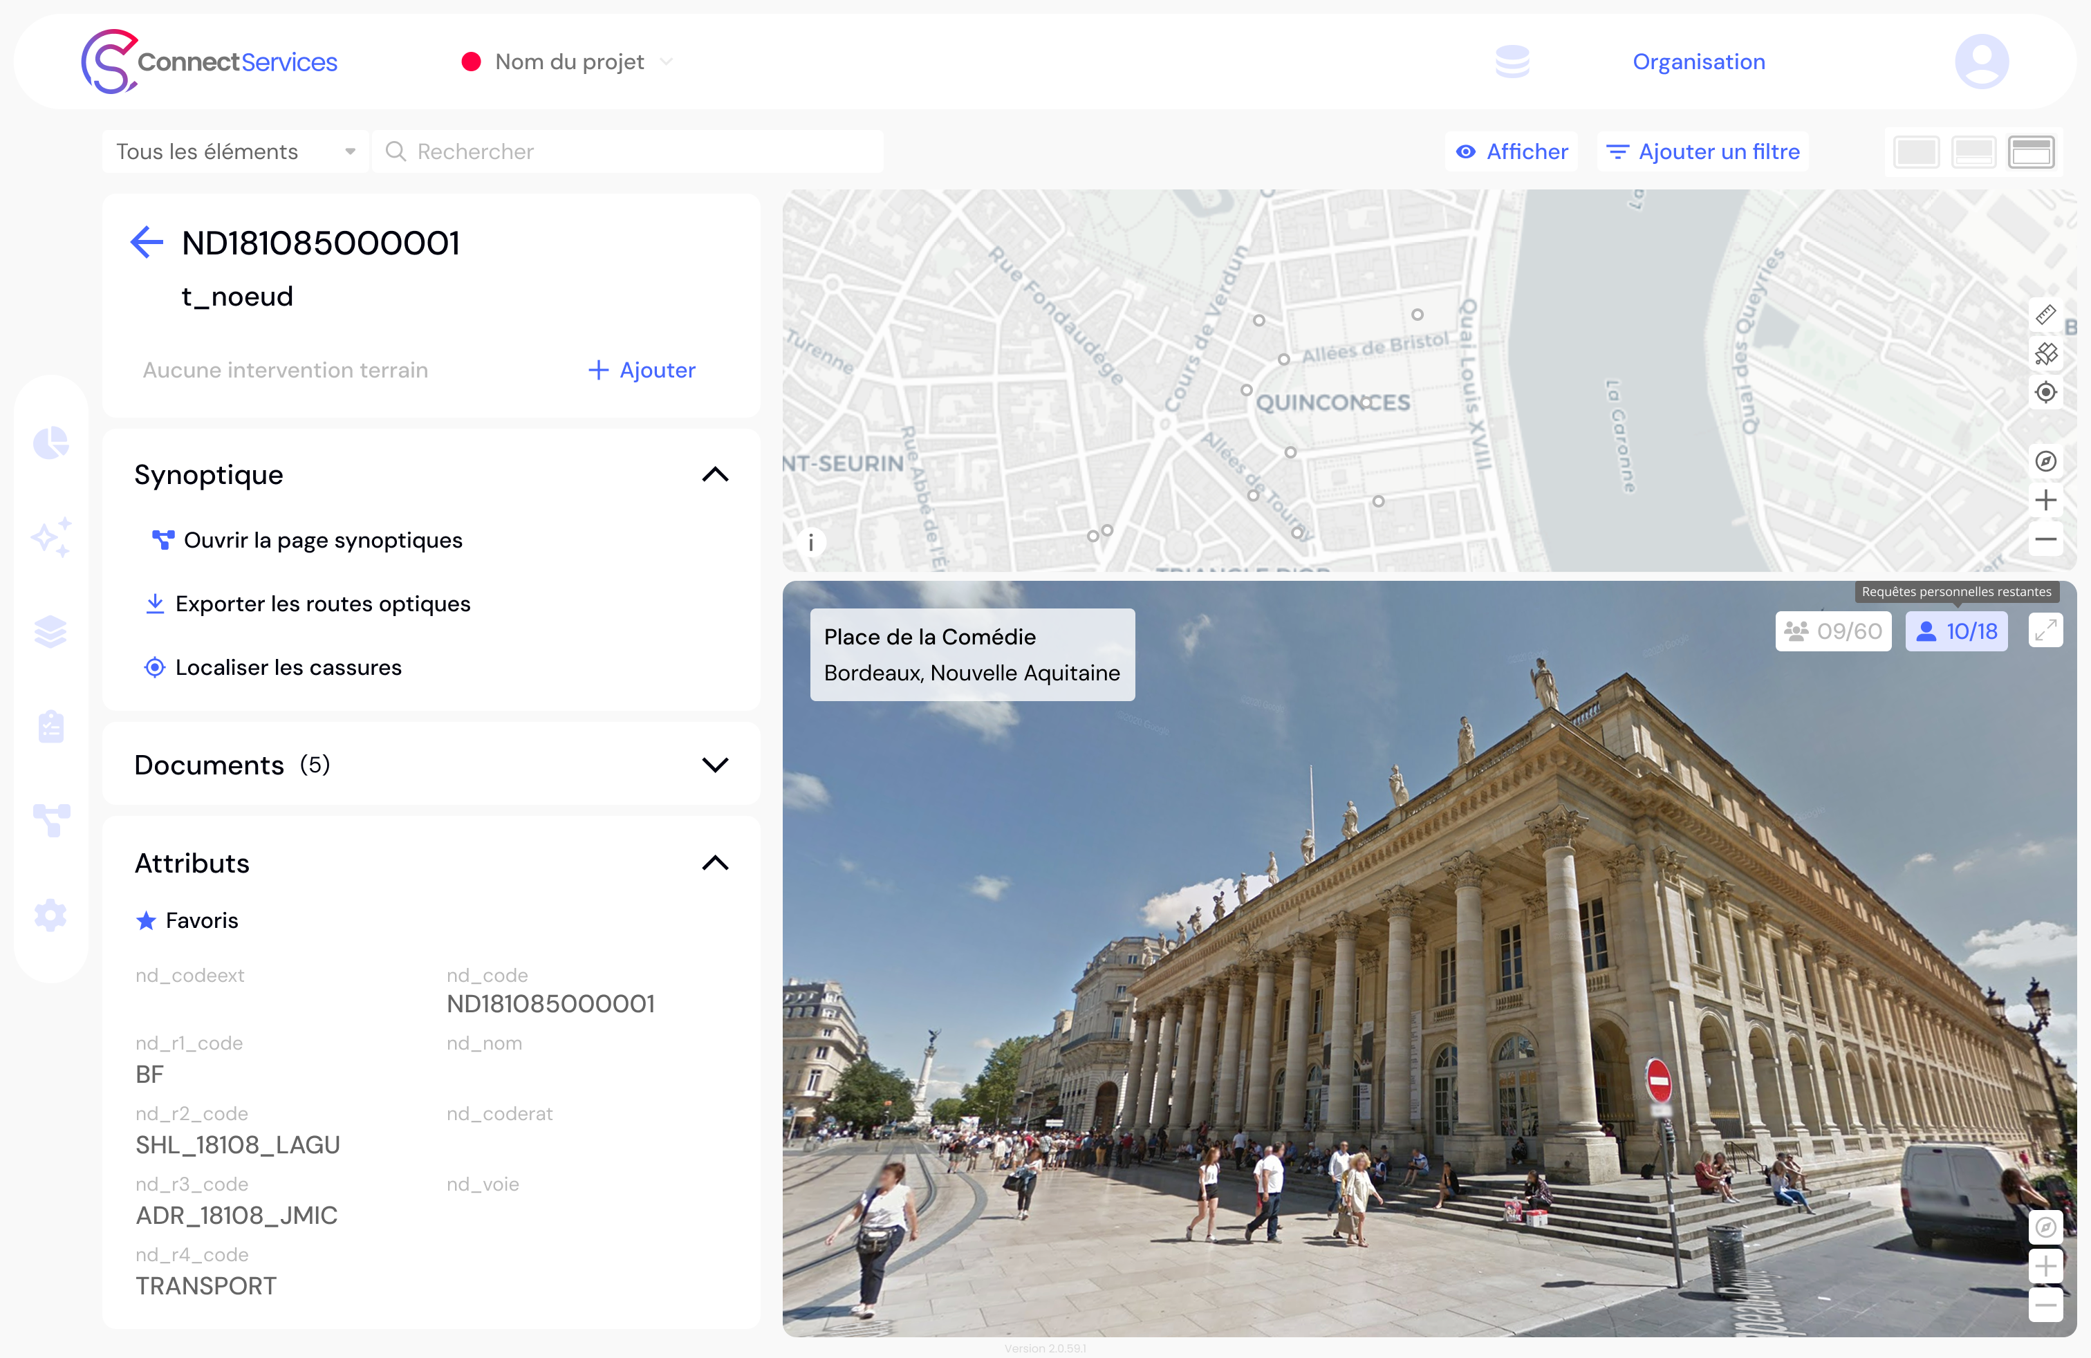This screenshot has height=1358, width=2091.
Task: Toggle the satellite view map tool
Action: (x=2045, y=353)
